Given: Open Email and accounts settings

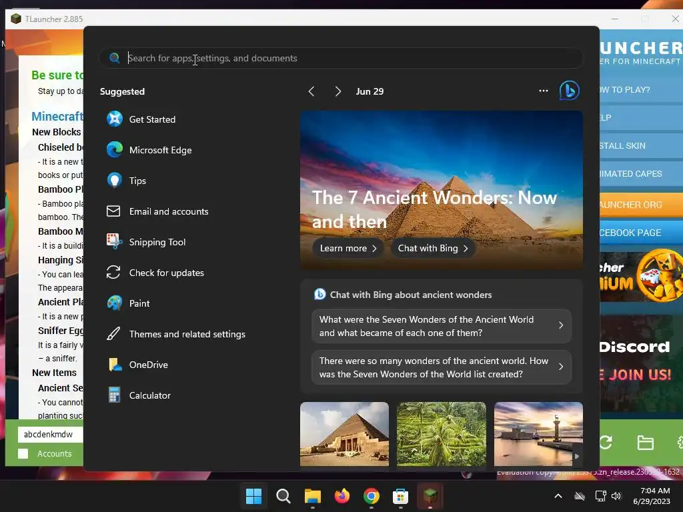Looking at the screenshot, I should pyautogui.click(x=157, y=211).
